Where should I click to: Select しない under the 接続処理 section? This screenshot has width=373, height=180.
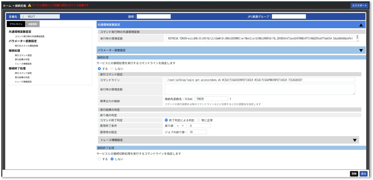click(x=112, y=69)
